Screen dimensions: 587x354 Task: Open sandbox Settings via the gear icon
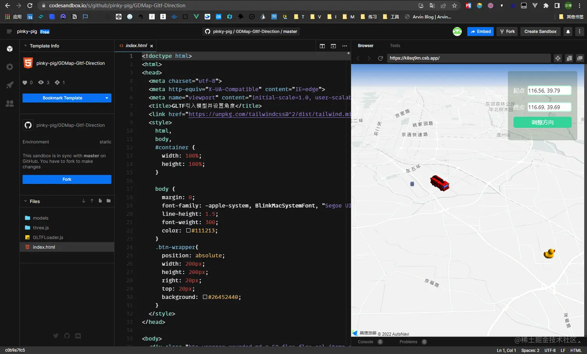9,67
